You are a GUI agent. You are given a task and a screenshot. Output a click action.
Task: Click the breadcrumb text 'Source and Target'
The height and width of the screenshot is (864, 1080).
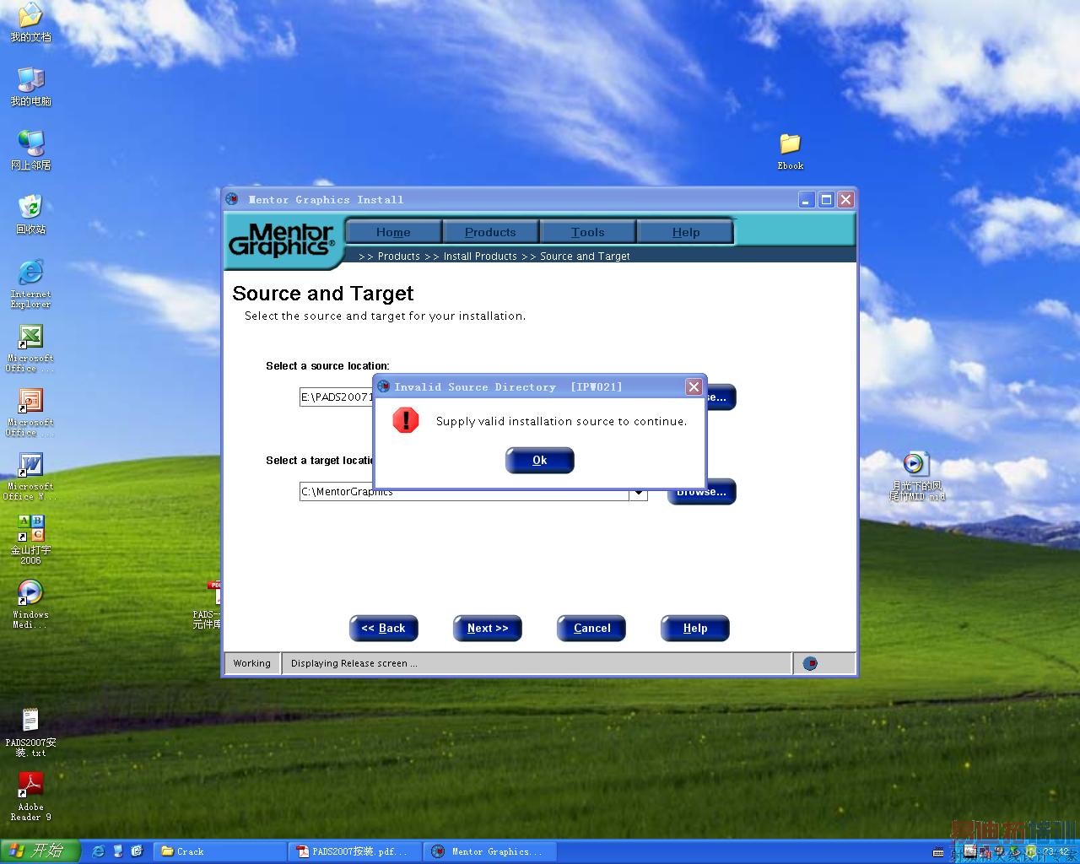coord(585,256)
